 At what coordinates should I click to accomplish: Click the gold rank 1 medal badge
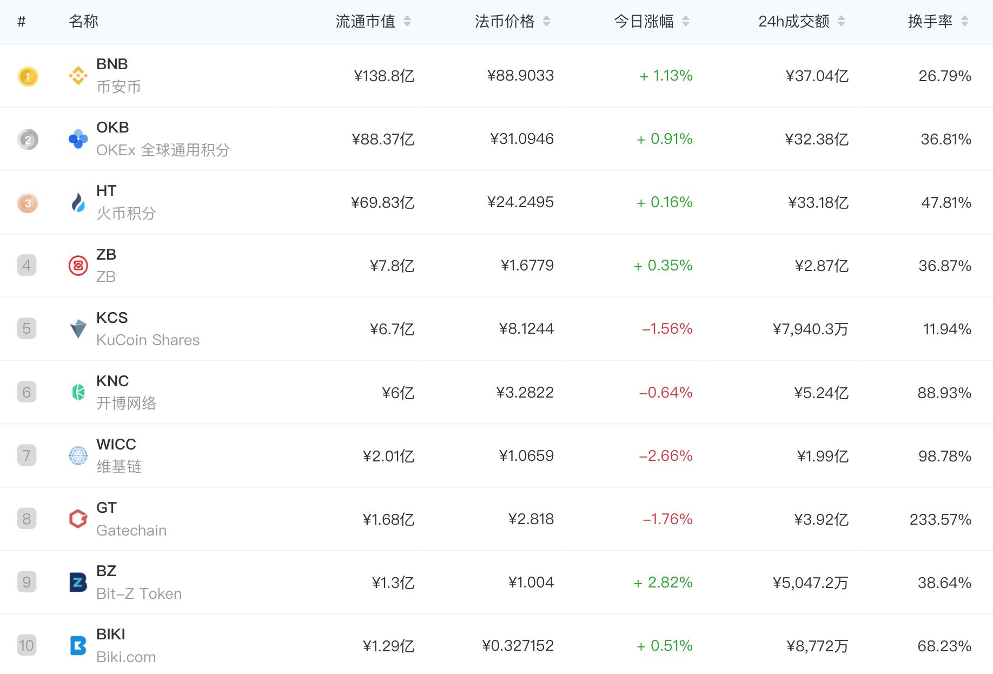(x=28, y=76)
